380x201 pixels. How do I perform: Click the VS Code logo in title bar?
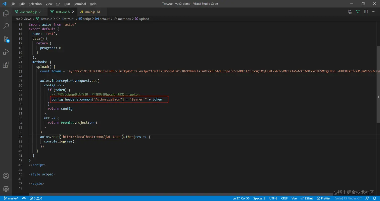coord(4,4)
